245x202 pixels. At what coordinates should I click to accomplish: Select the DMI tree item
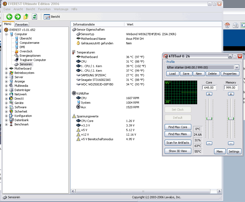coord(22,47)
